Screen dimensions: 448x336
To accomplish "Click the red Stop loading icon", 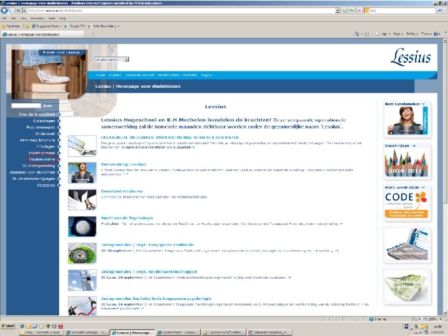I will point(359,11).
